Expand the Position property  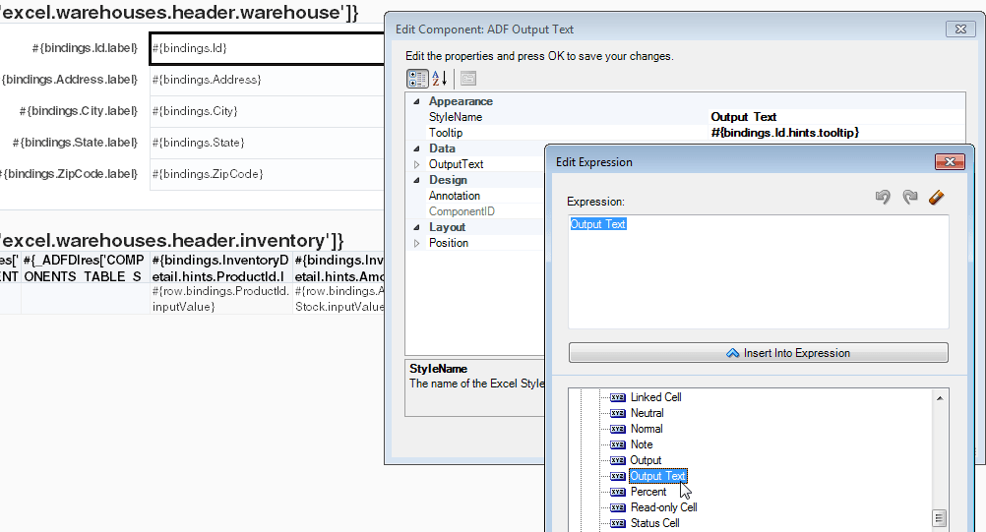click(416, 243)
